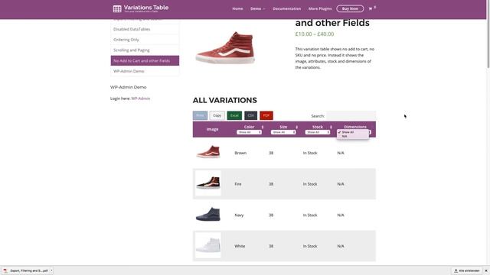
Task: Focus the table Search input field
Action: (x=351, y=115)
